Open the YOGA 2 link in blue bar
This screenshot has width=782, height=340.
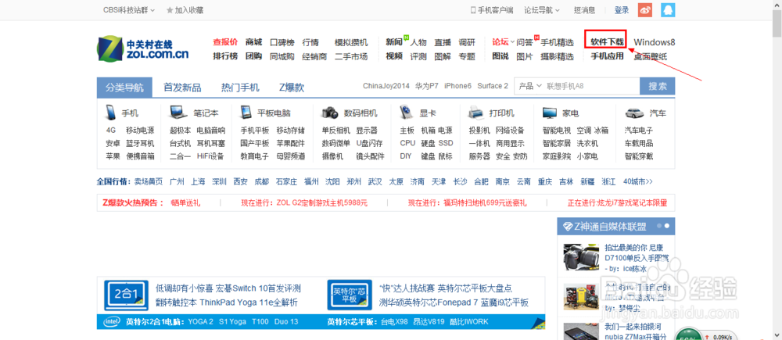pyautogui.click(x=200, y=321)
